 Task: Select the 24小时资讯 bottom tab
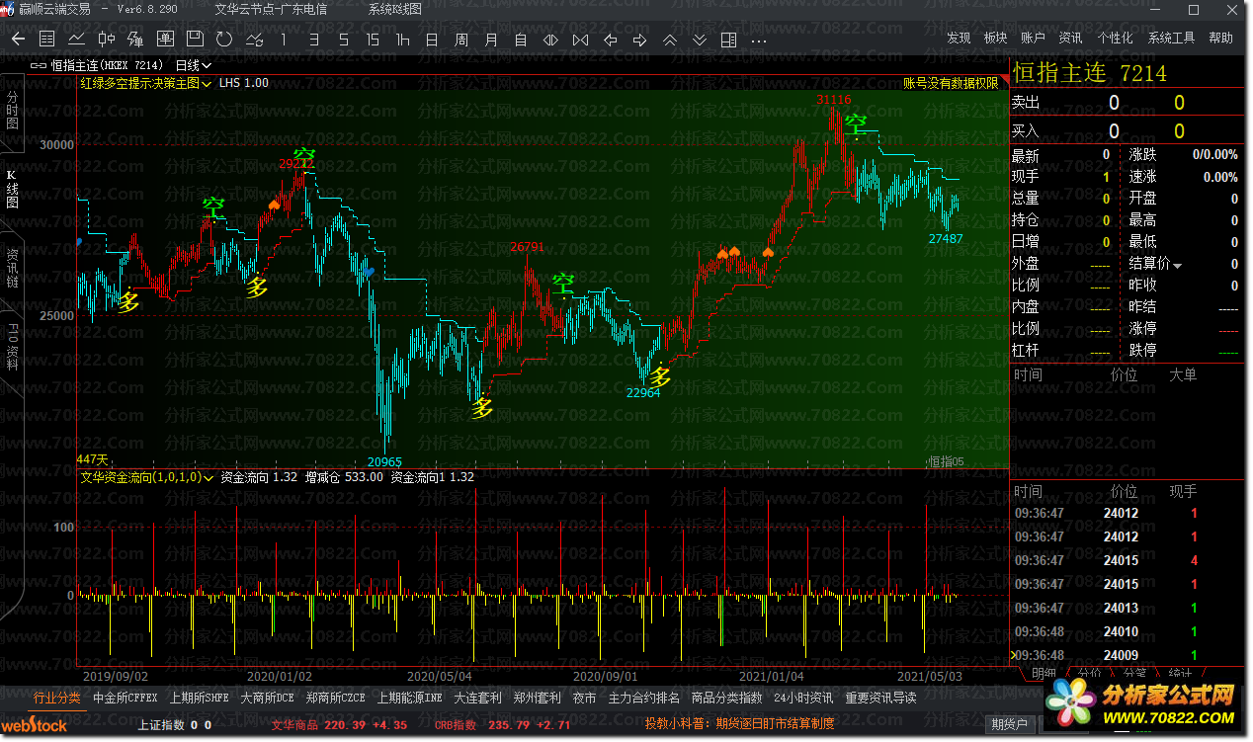[803, 698]
